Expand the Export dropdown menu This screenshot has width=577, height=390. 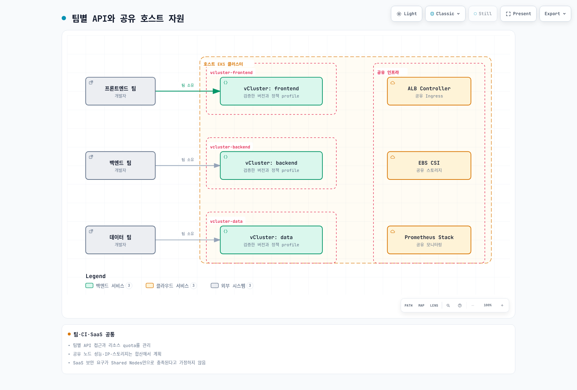pos(555,14)
